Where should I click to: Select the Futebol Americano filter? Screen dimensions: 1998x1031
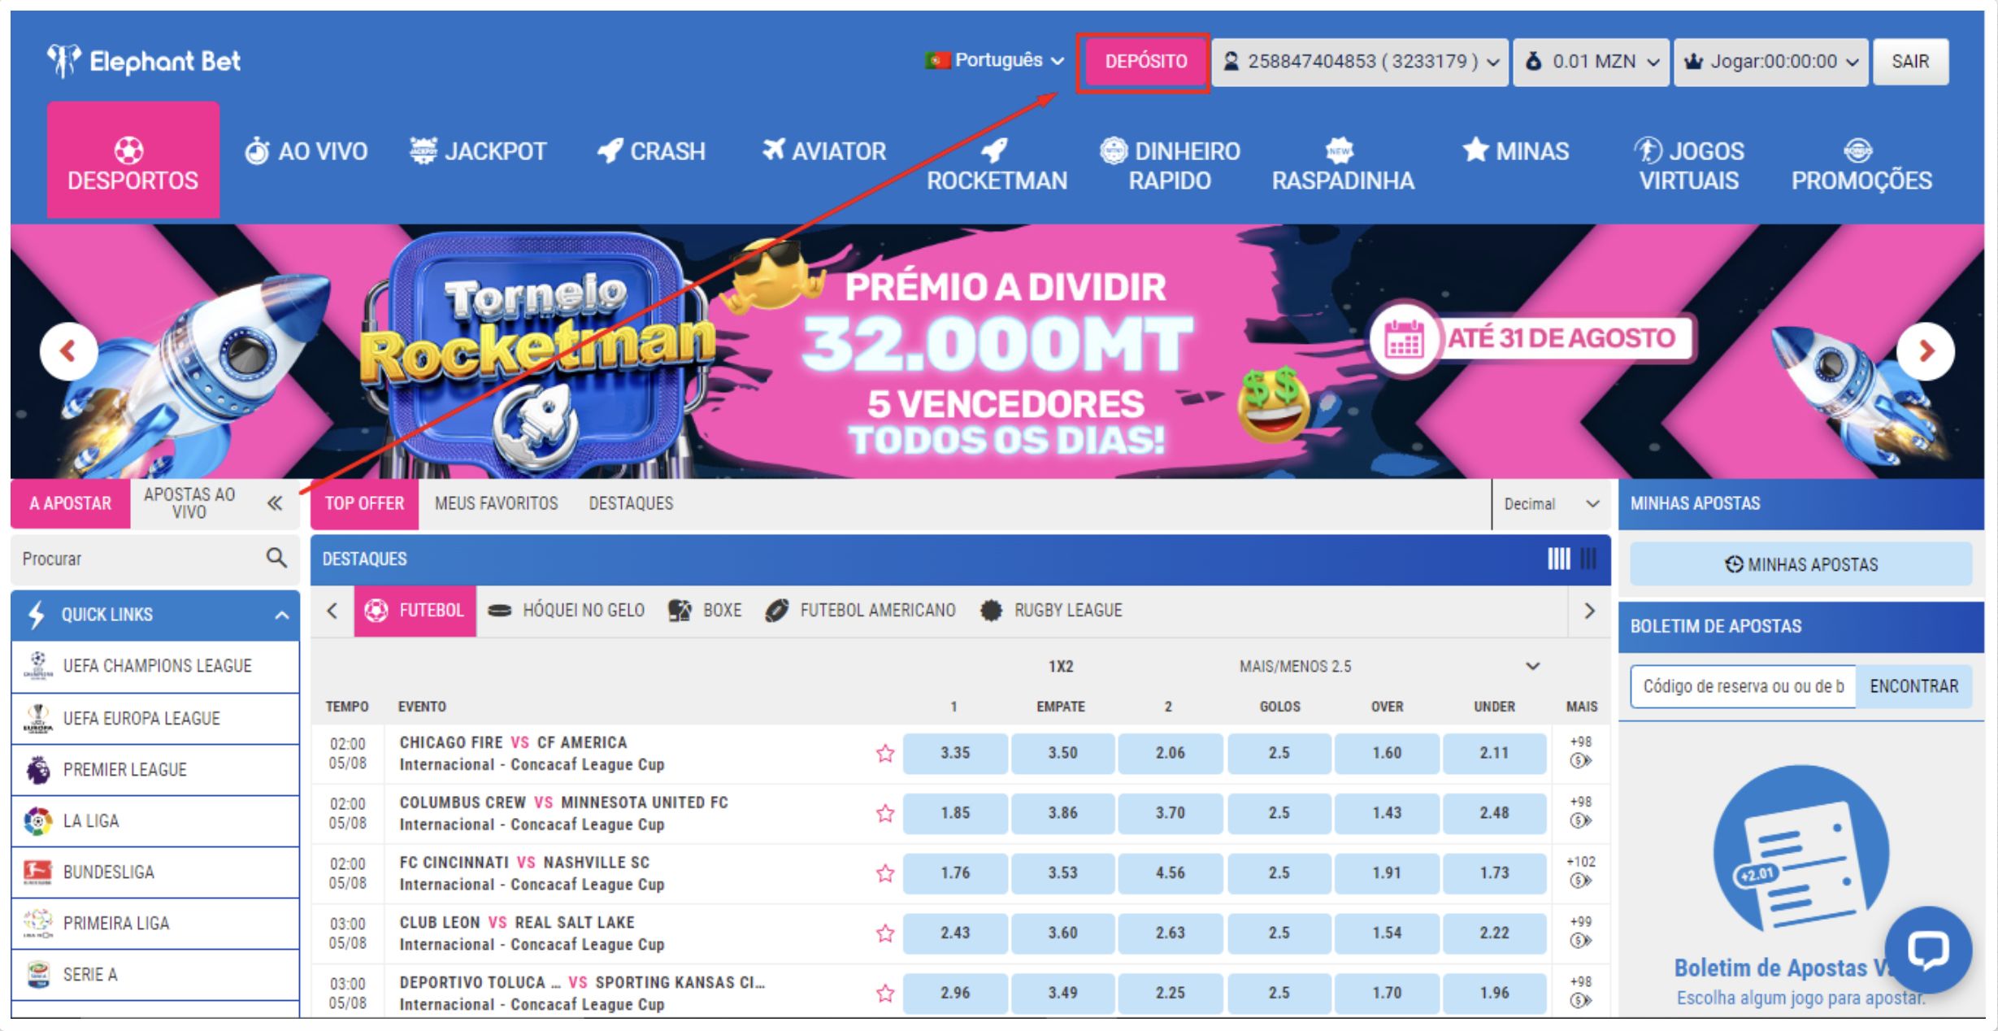click(x=861, y=611)
